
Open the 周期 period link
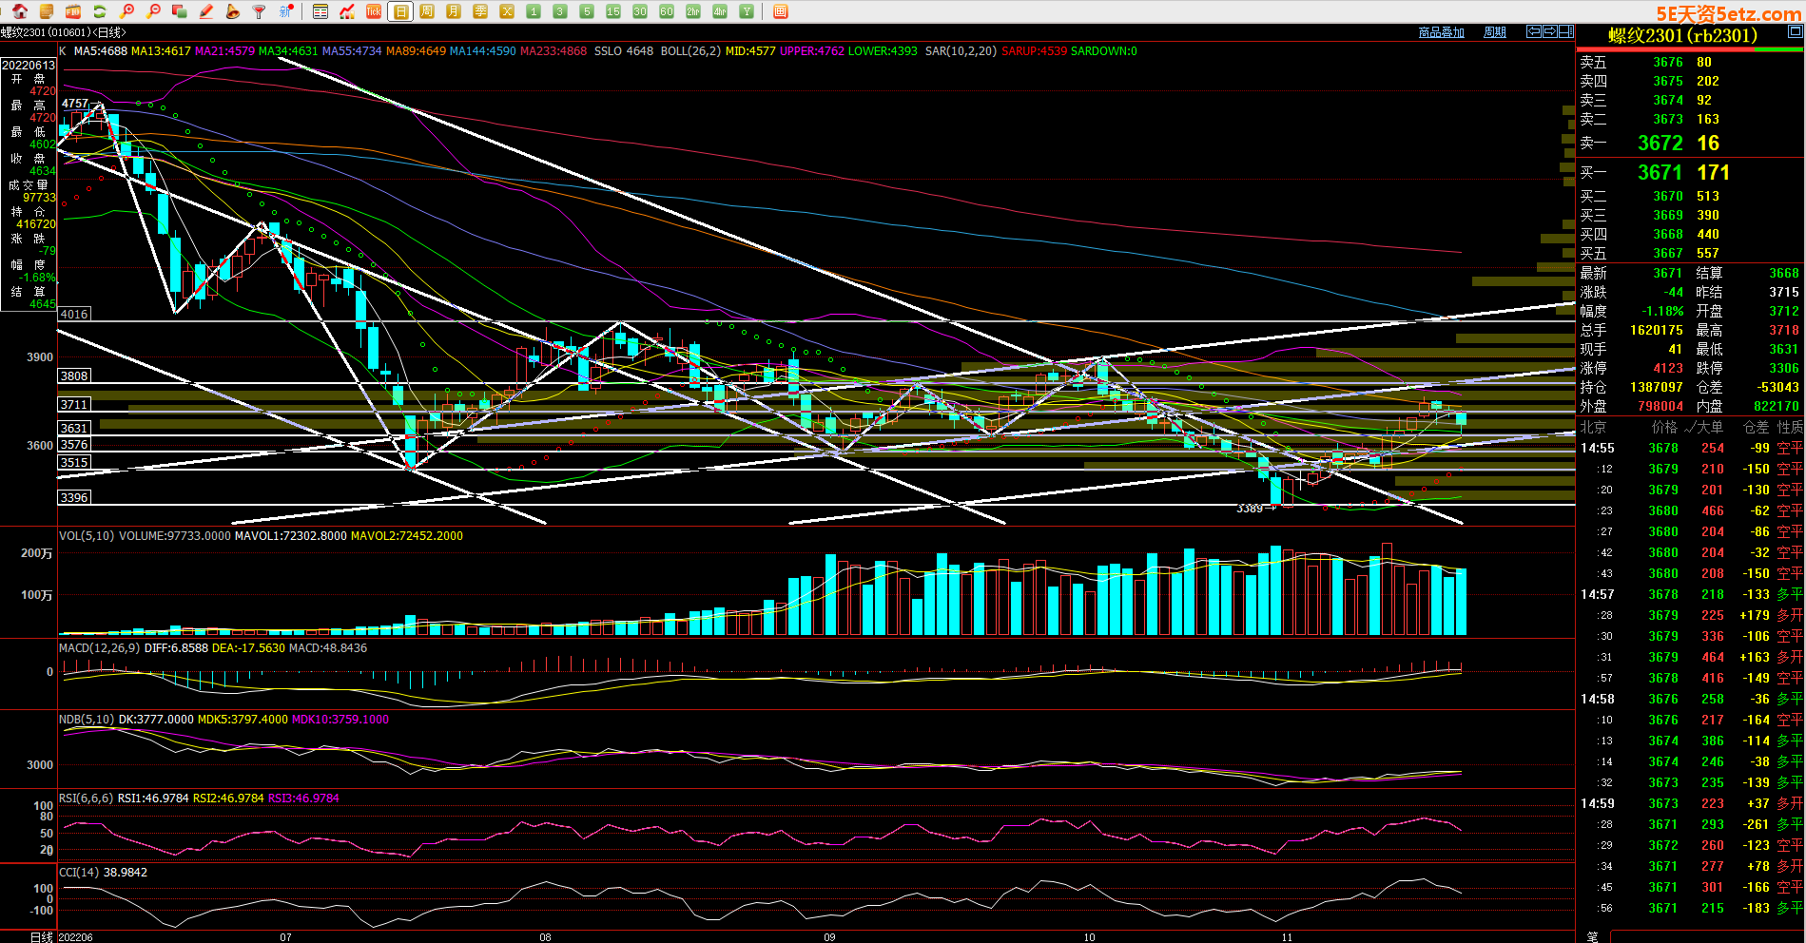click(1495, 32)
